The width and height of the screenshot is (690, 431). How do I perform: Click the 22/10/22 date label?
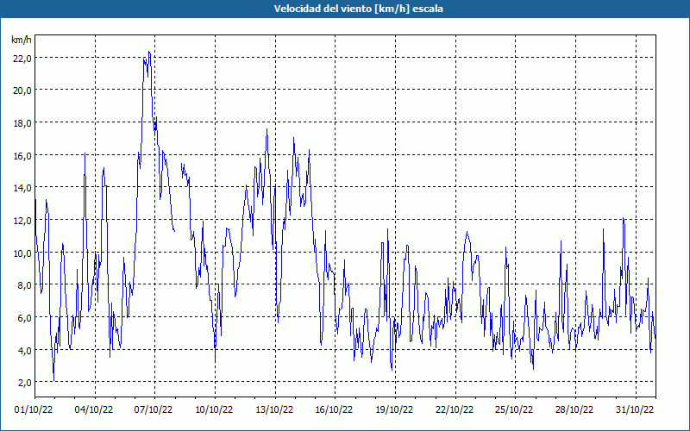pos(455,410)
